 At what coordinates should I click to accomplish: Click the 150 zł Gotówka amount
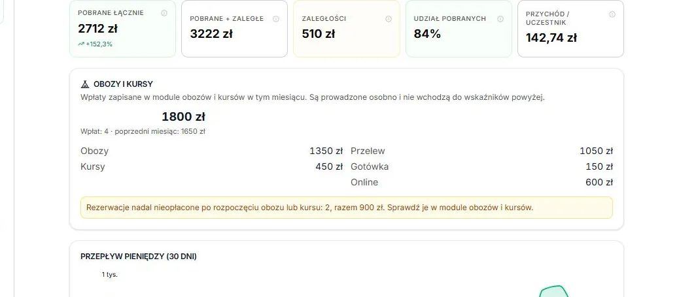pos(599,166)
